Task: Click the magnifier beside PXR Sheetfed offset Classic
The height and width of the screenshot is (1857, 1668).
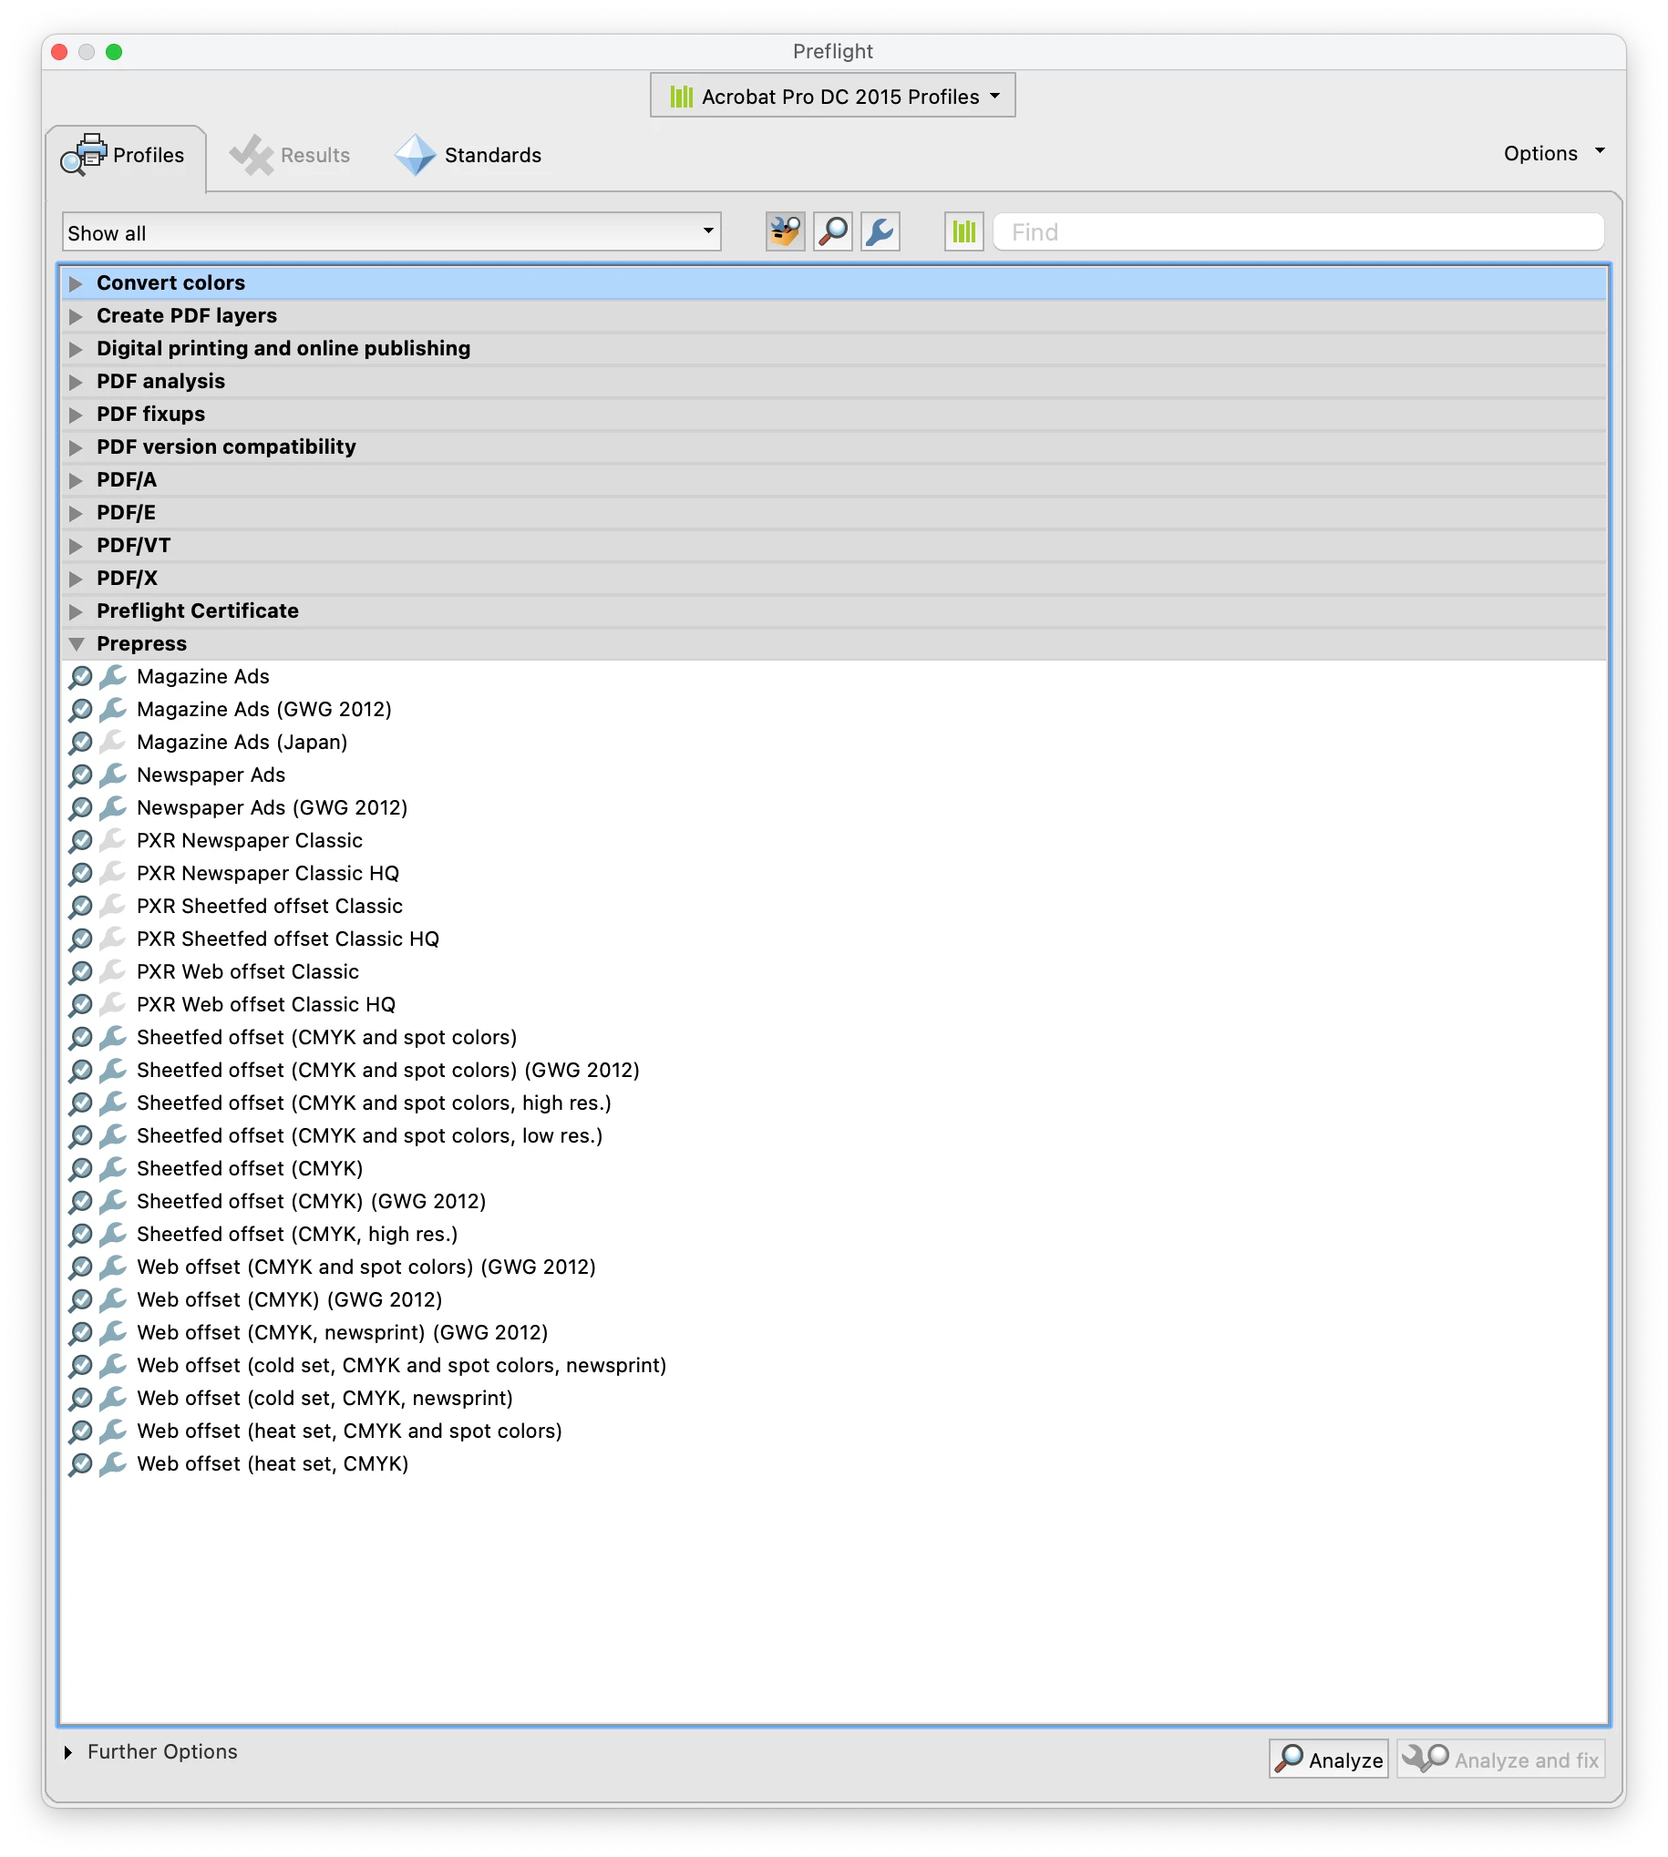Action: point(81,907)
